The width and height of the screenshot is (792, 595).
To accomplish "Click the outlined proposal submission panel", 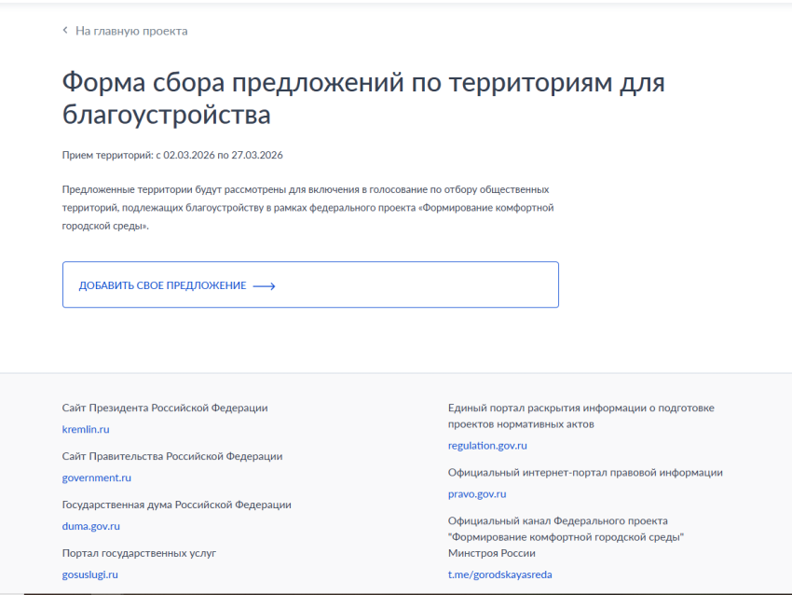I will 311,284.
